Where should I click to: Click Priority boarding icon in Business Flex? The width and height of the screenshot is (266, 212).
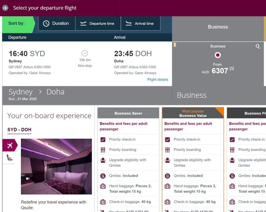[232, 150]
